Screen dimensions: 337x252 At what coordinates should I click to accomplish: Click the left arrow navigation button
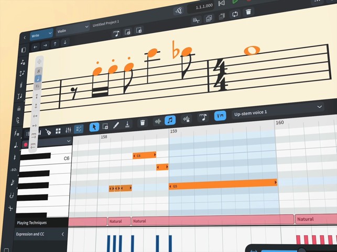[35, 47]
